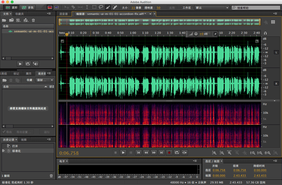Viewport: 282px width, 185px height.
Task: Open the History panel menu
Action: coord(49,139)
